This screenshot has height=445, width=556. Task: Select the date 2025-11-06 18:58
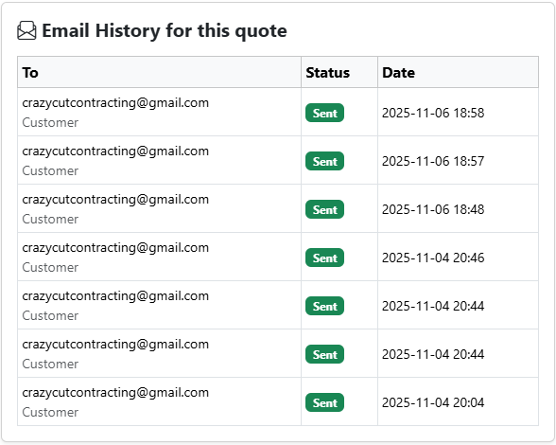433,113
